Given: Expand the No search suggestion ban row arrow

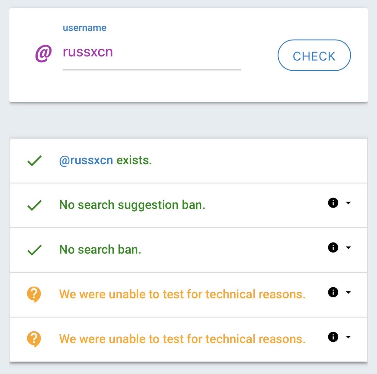Looking at the screenshot, I should tap(348, 203).
